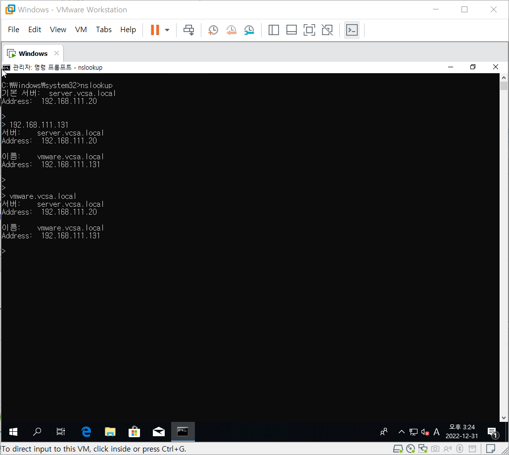This screenshot has width=509, height=455.
Task: Switch to Unity mode
Action: pyautogui.click(x=327, y=30)
